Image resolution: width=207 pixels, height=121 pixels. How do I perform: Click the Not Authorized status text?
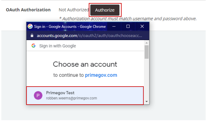(x=74, y=10)
